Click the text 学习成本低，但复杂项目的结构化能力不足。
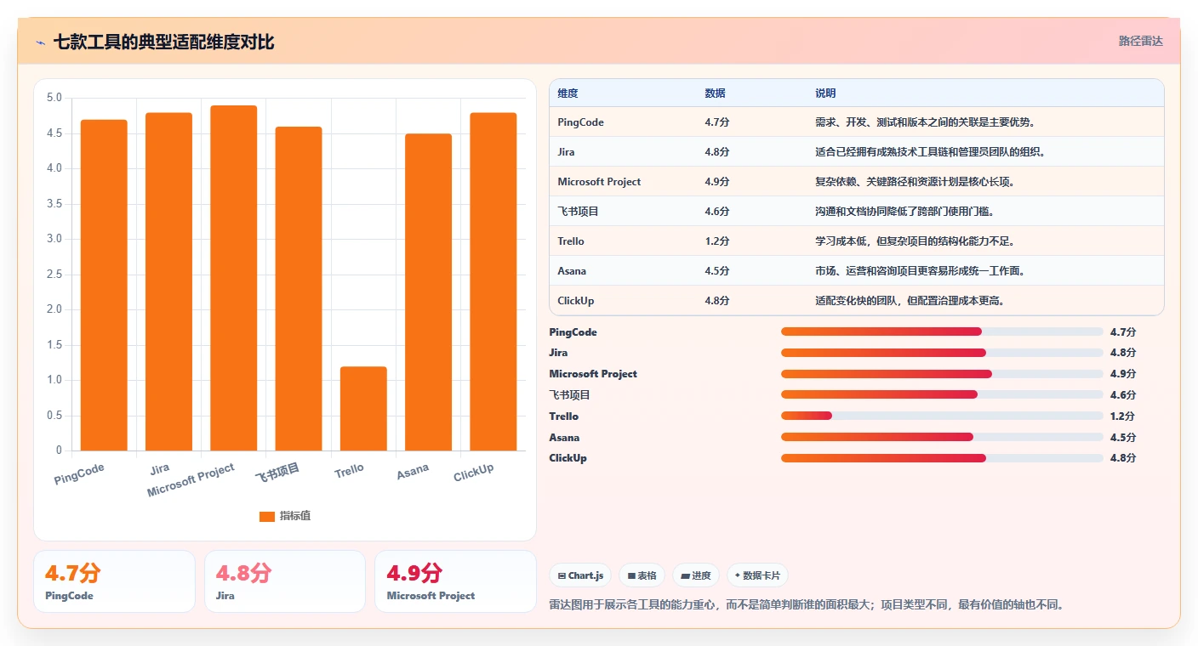 tap(915, 241)
